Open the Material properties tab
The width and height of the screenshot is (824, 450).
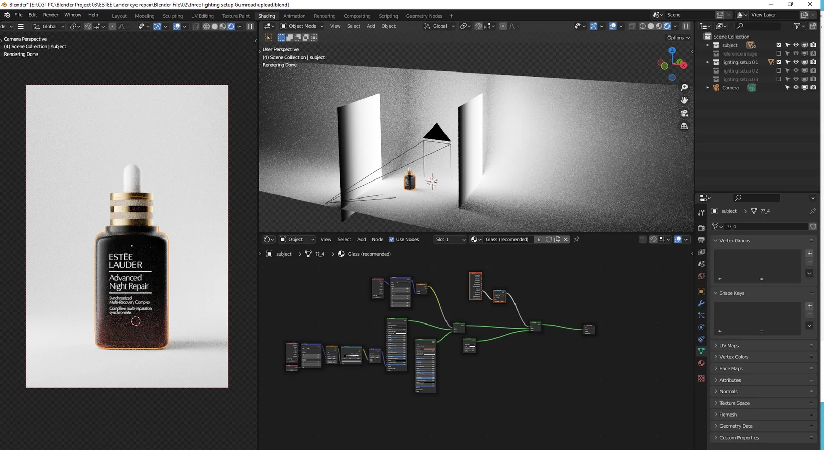coord(701,363)
